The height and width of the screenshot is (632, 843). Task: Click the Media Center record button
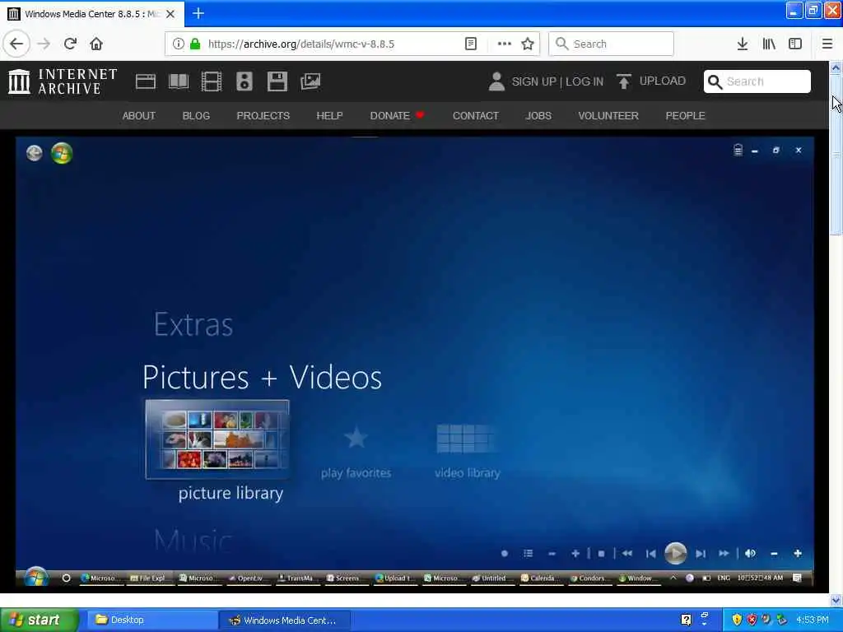pos(505,553)
